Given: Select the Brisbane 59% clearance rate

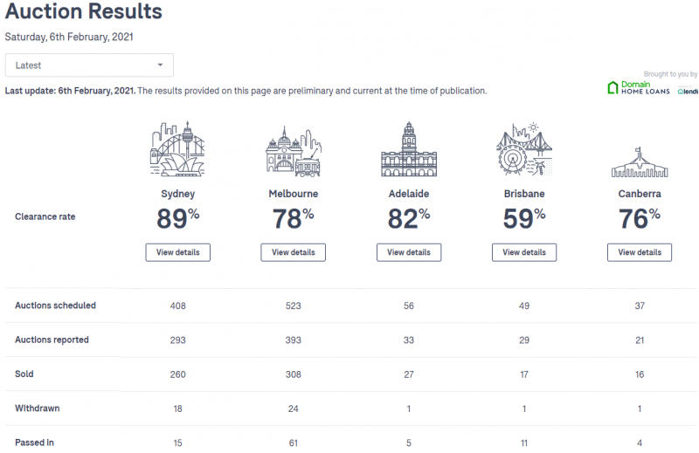Looking at the screenshot, I should [x=524, y=219].
